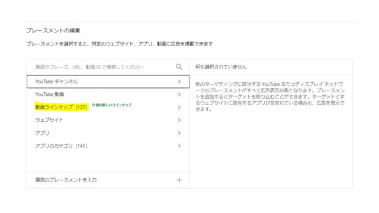Open the ウェブサイト placement category
379x213 pixels.
coord(49,120)
